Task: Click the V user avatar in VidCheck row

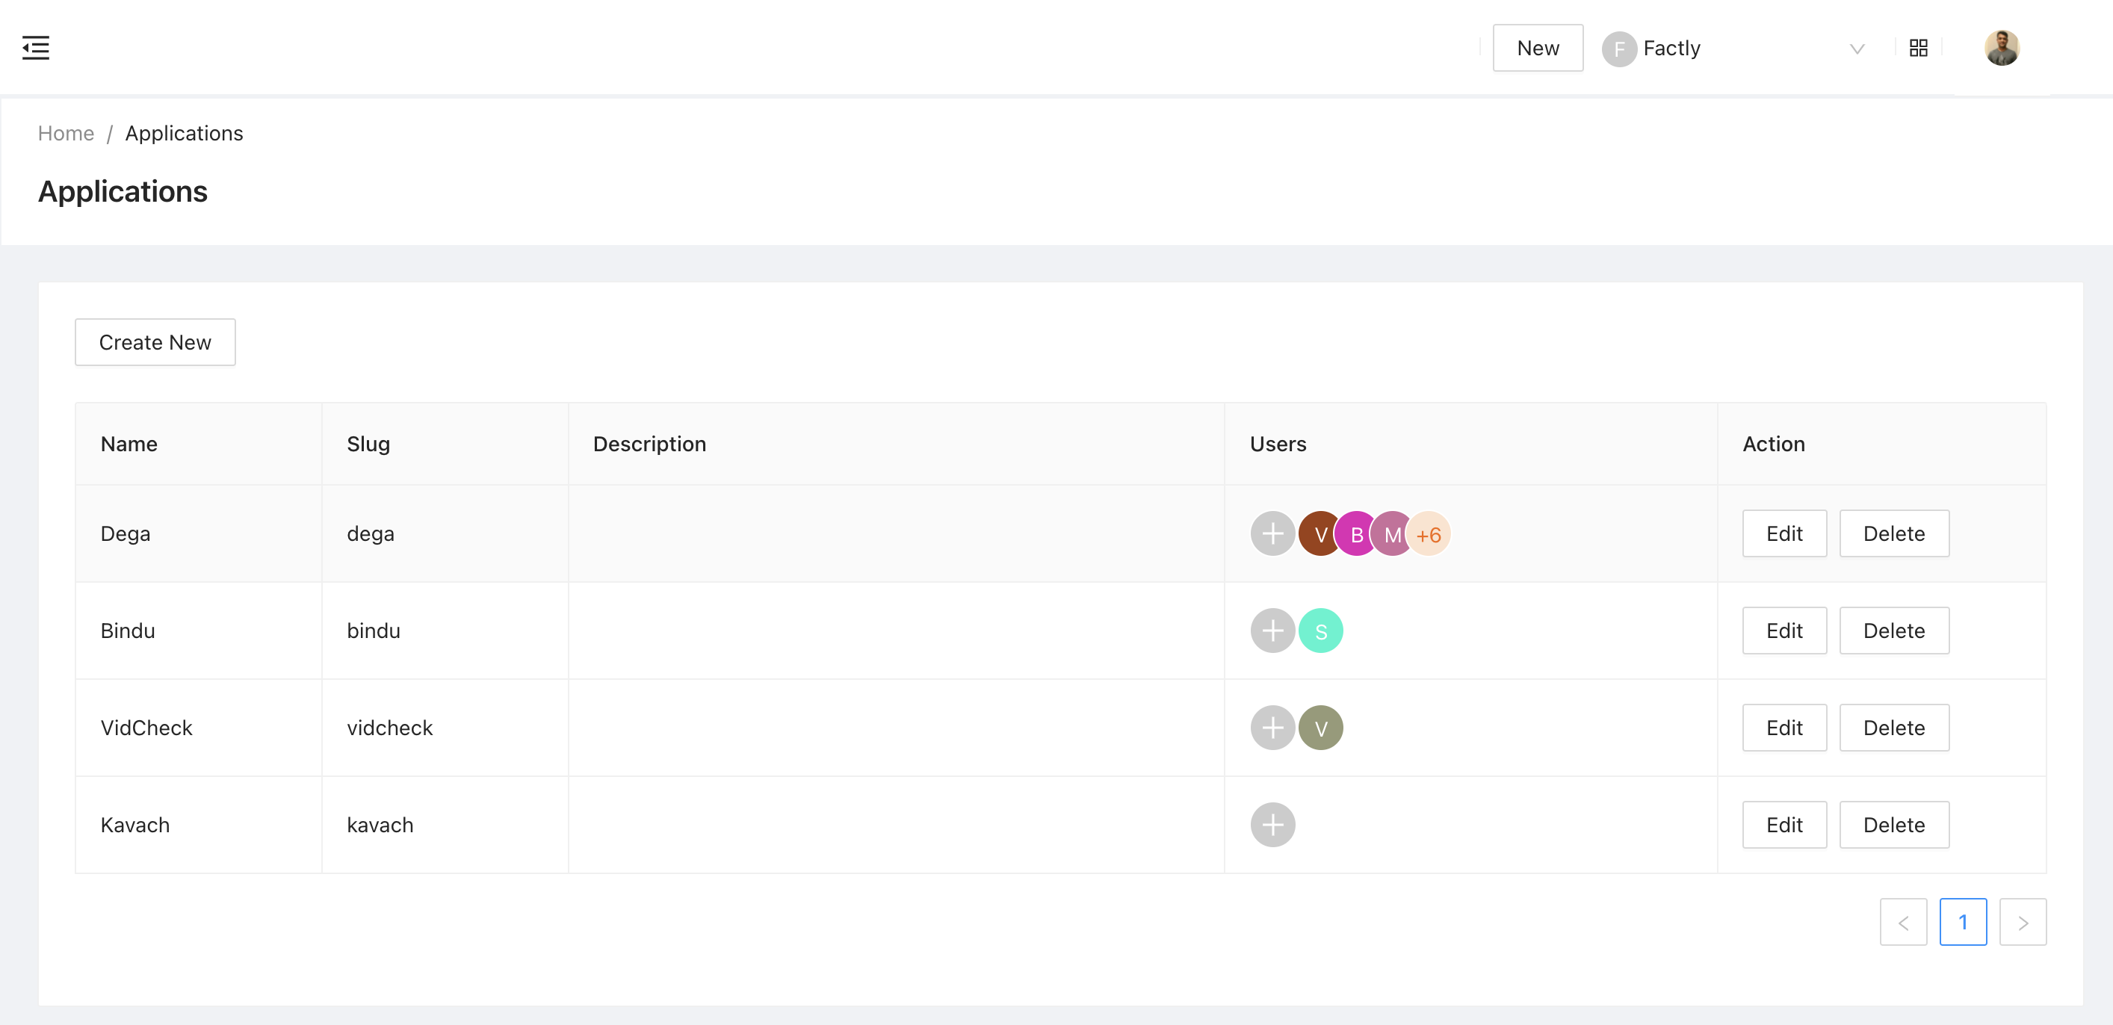Action: [1321, 728]
